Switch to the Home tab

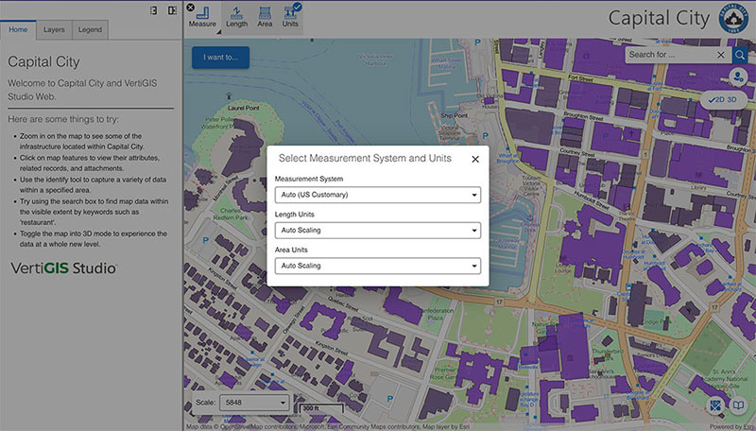[x=18, y=29]
